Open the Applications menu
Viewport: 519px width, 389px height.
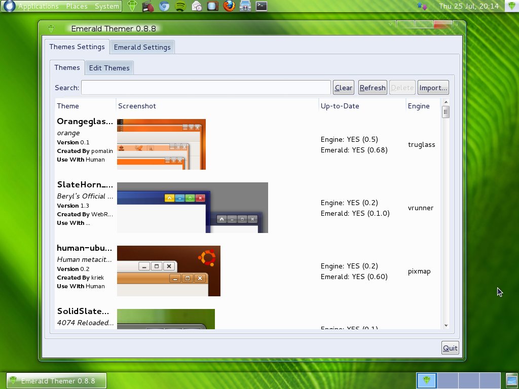point(38,6)
